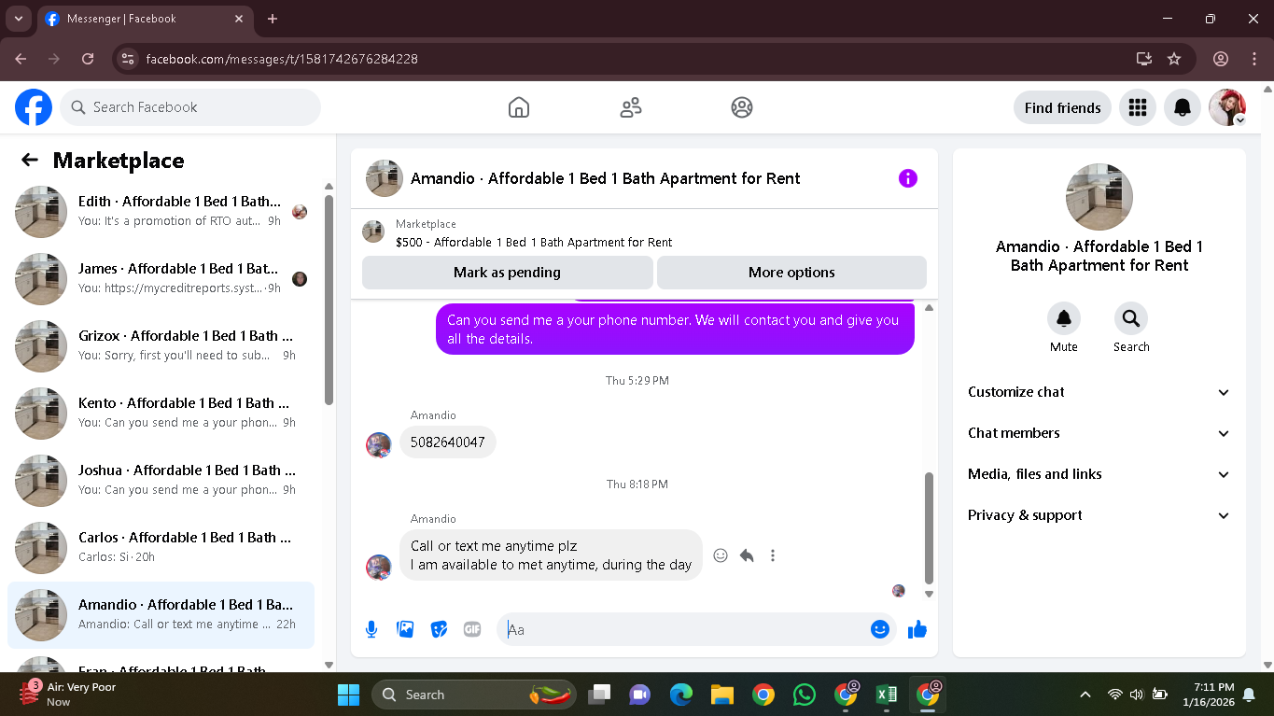Viewport: 1274px width, 716px height.
Task: Open conversation information purple icon
Action: coord(908,178)
